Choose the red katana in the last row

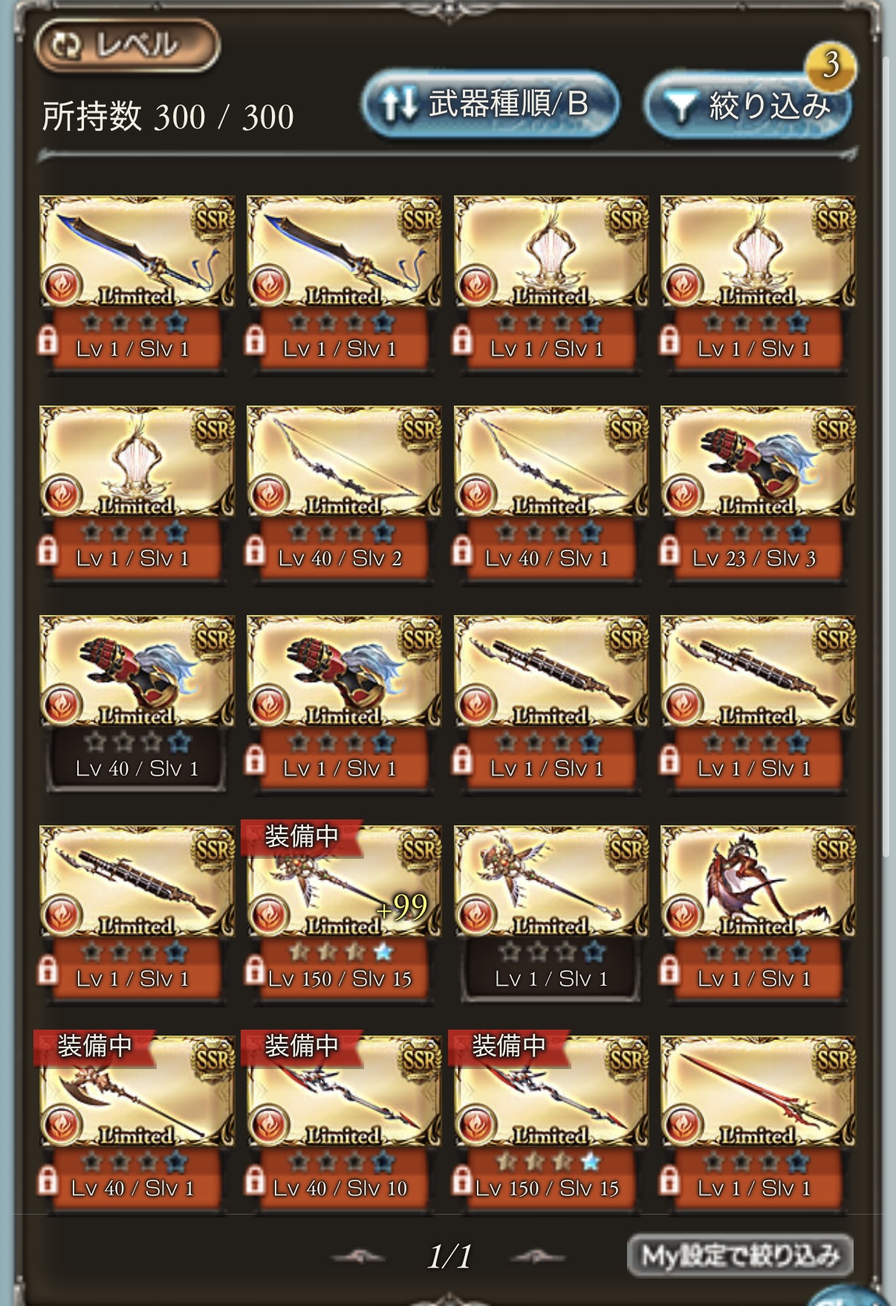coord(758,1122)
